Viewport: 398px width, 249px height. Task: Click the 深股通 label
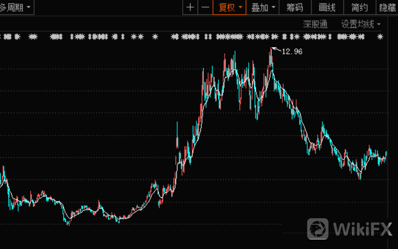[x=315, y=24]
